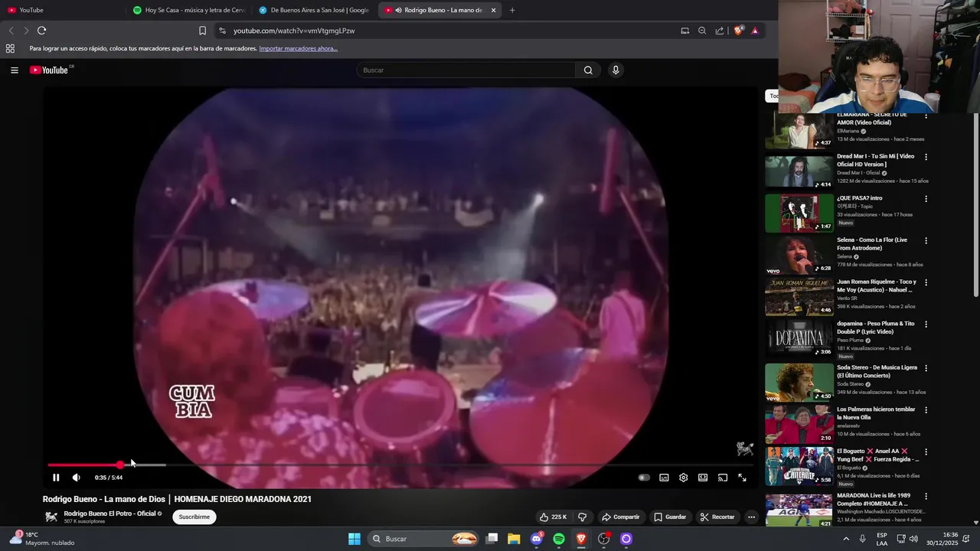Focus the YouTube Buscar search field
The width and height of the screenshot is (980, 551).
click(x=465, y=70)
